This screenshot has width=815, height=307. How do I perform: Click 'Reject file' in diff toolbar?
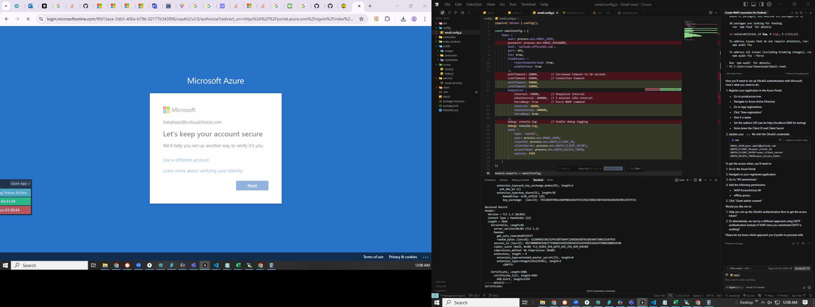pos(590,169)
